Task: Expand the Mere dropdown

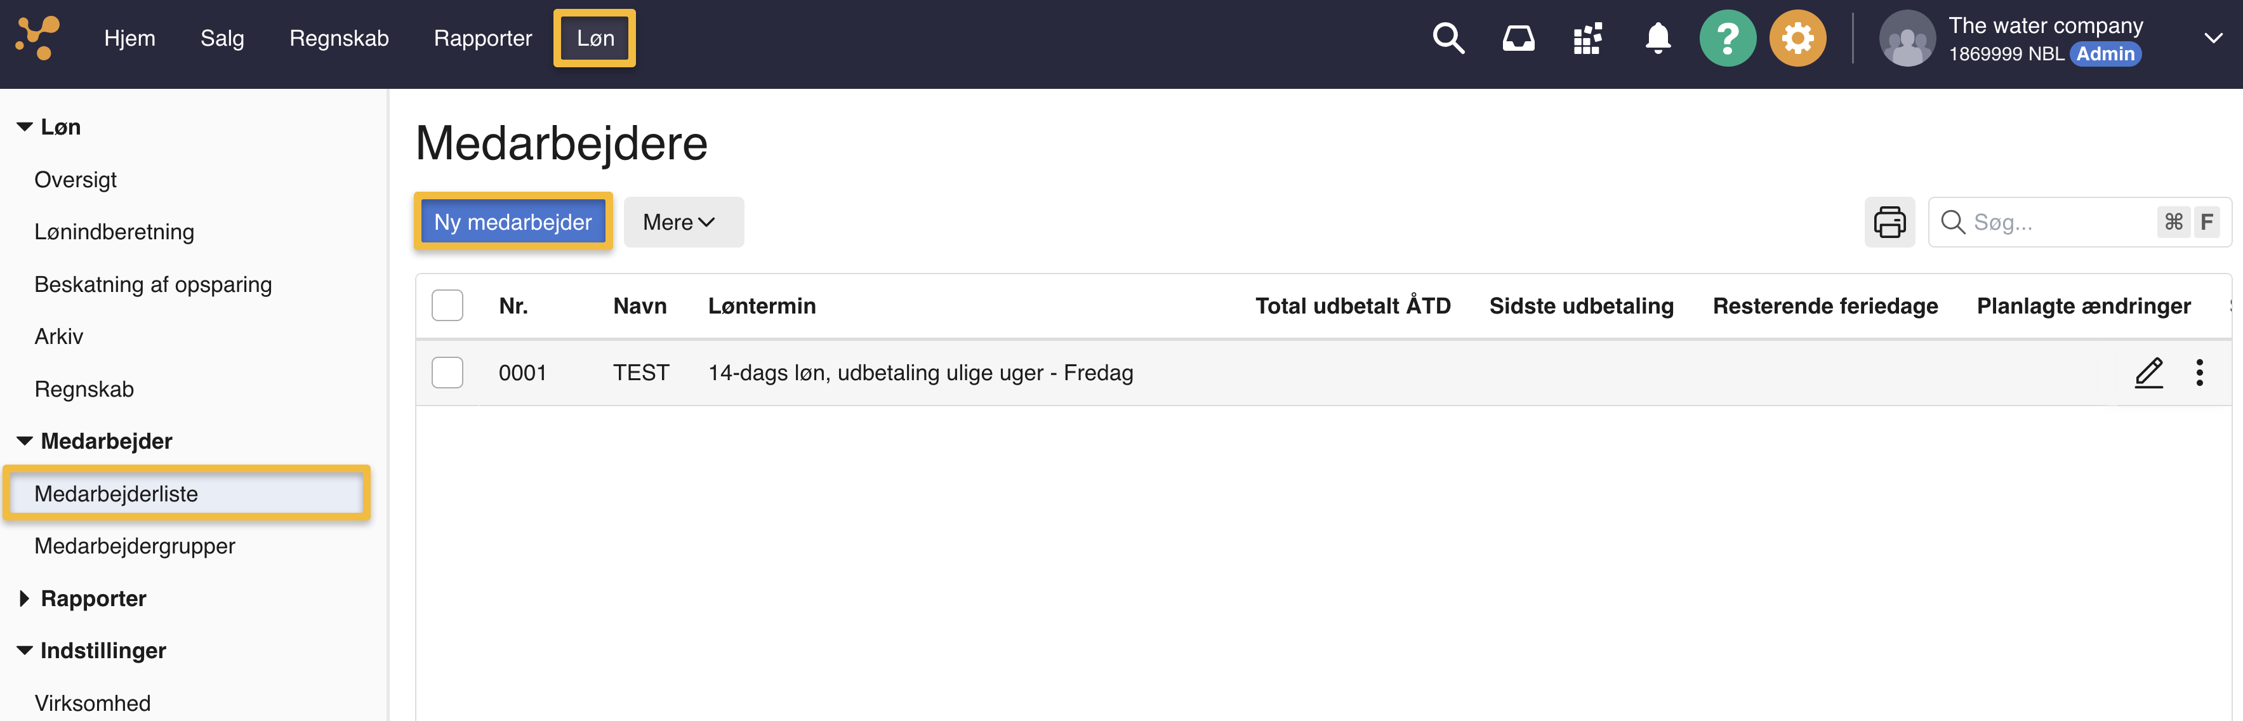Action: pos(683,222)
